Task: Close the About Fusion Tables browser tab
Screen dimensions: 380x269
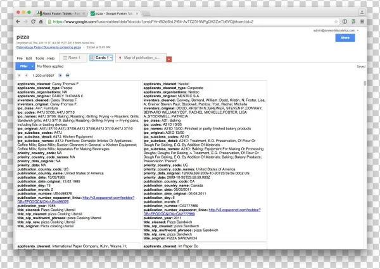Action: tap(84, 13)
